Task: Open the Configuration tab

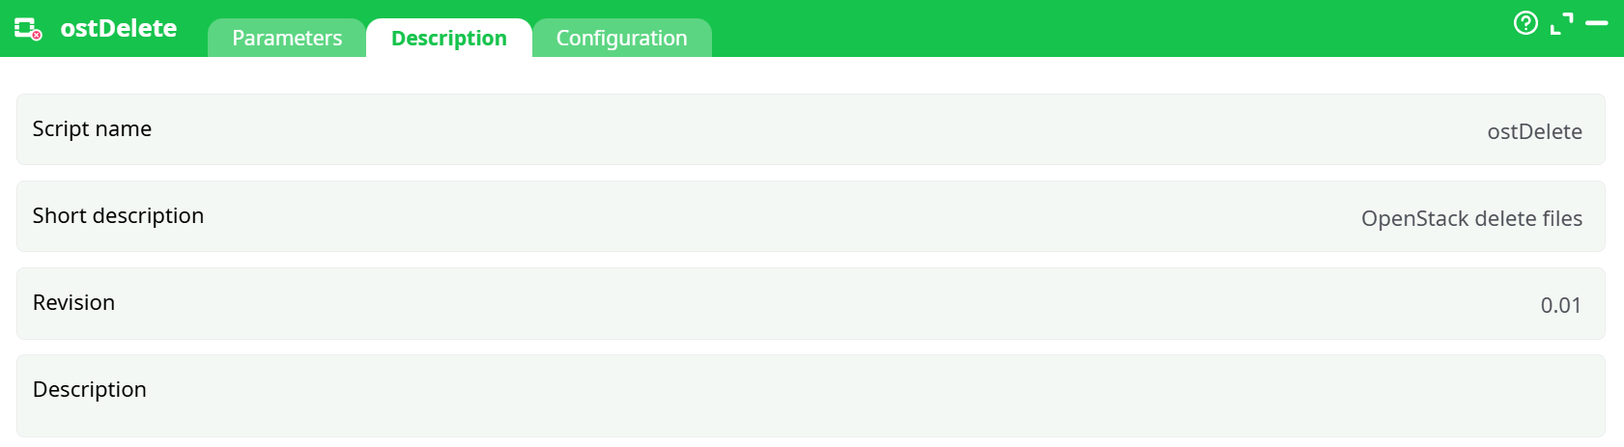Action: [x=621, y=39]
